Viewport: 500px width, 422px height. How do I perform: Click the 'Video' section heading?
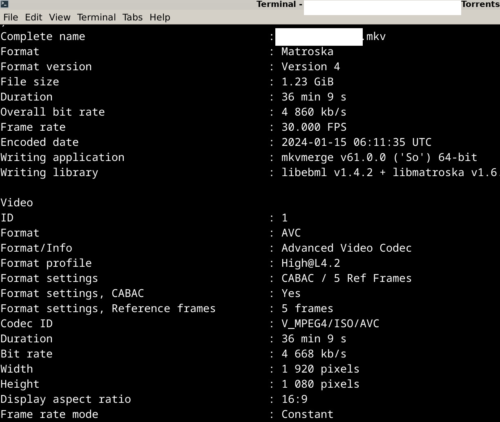point(17,203)
